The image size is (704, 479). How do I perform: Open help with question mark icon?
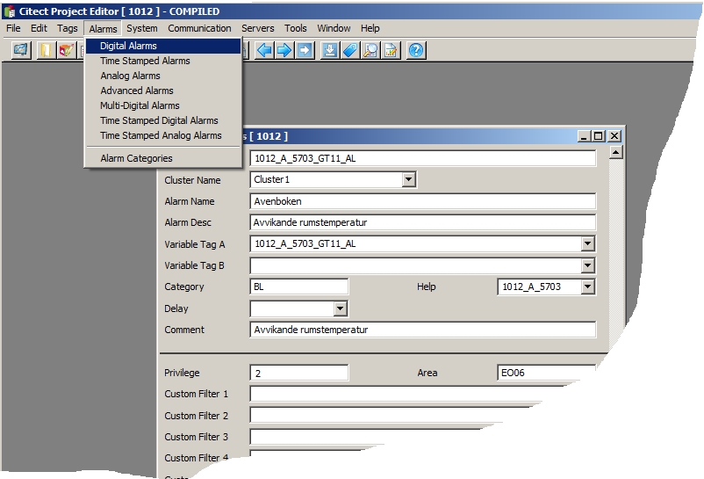pyautogui.click(x=416, y=50)
